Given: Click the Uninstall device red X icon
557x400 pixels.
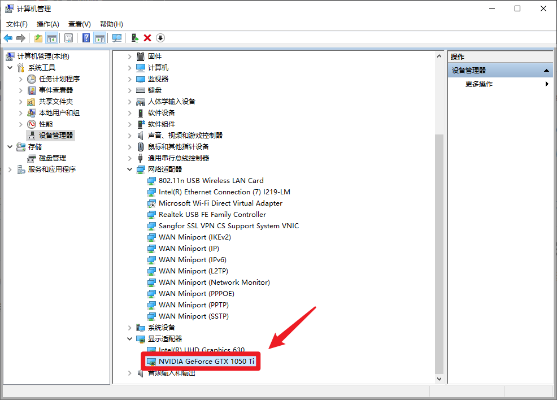Looking at the screenshot, I should [147, 38].
